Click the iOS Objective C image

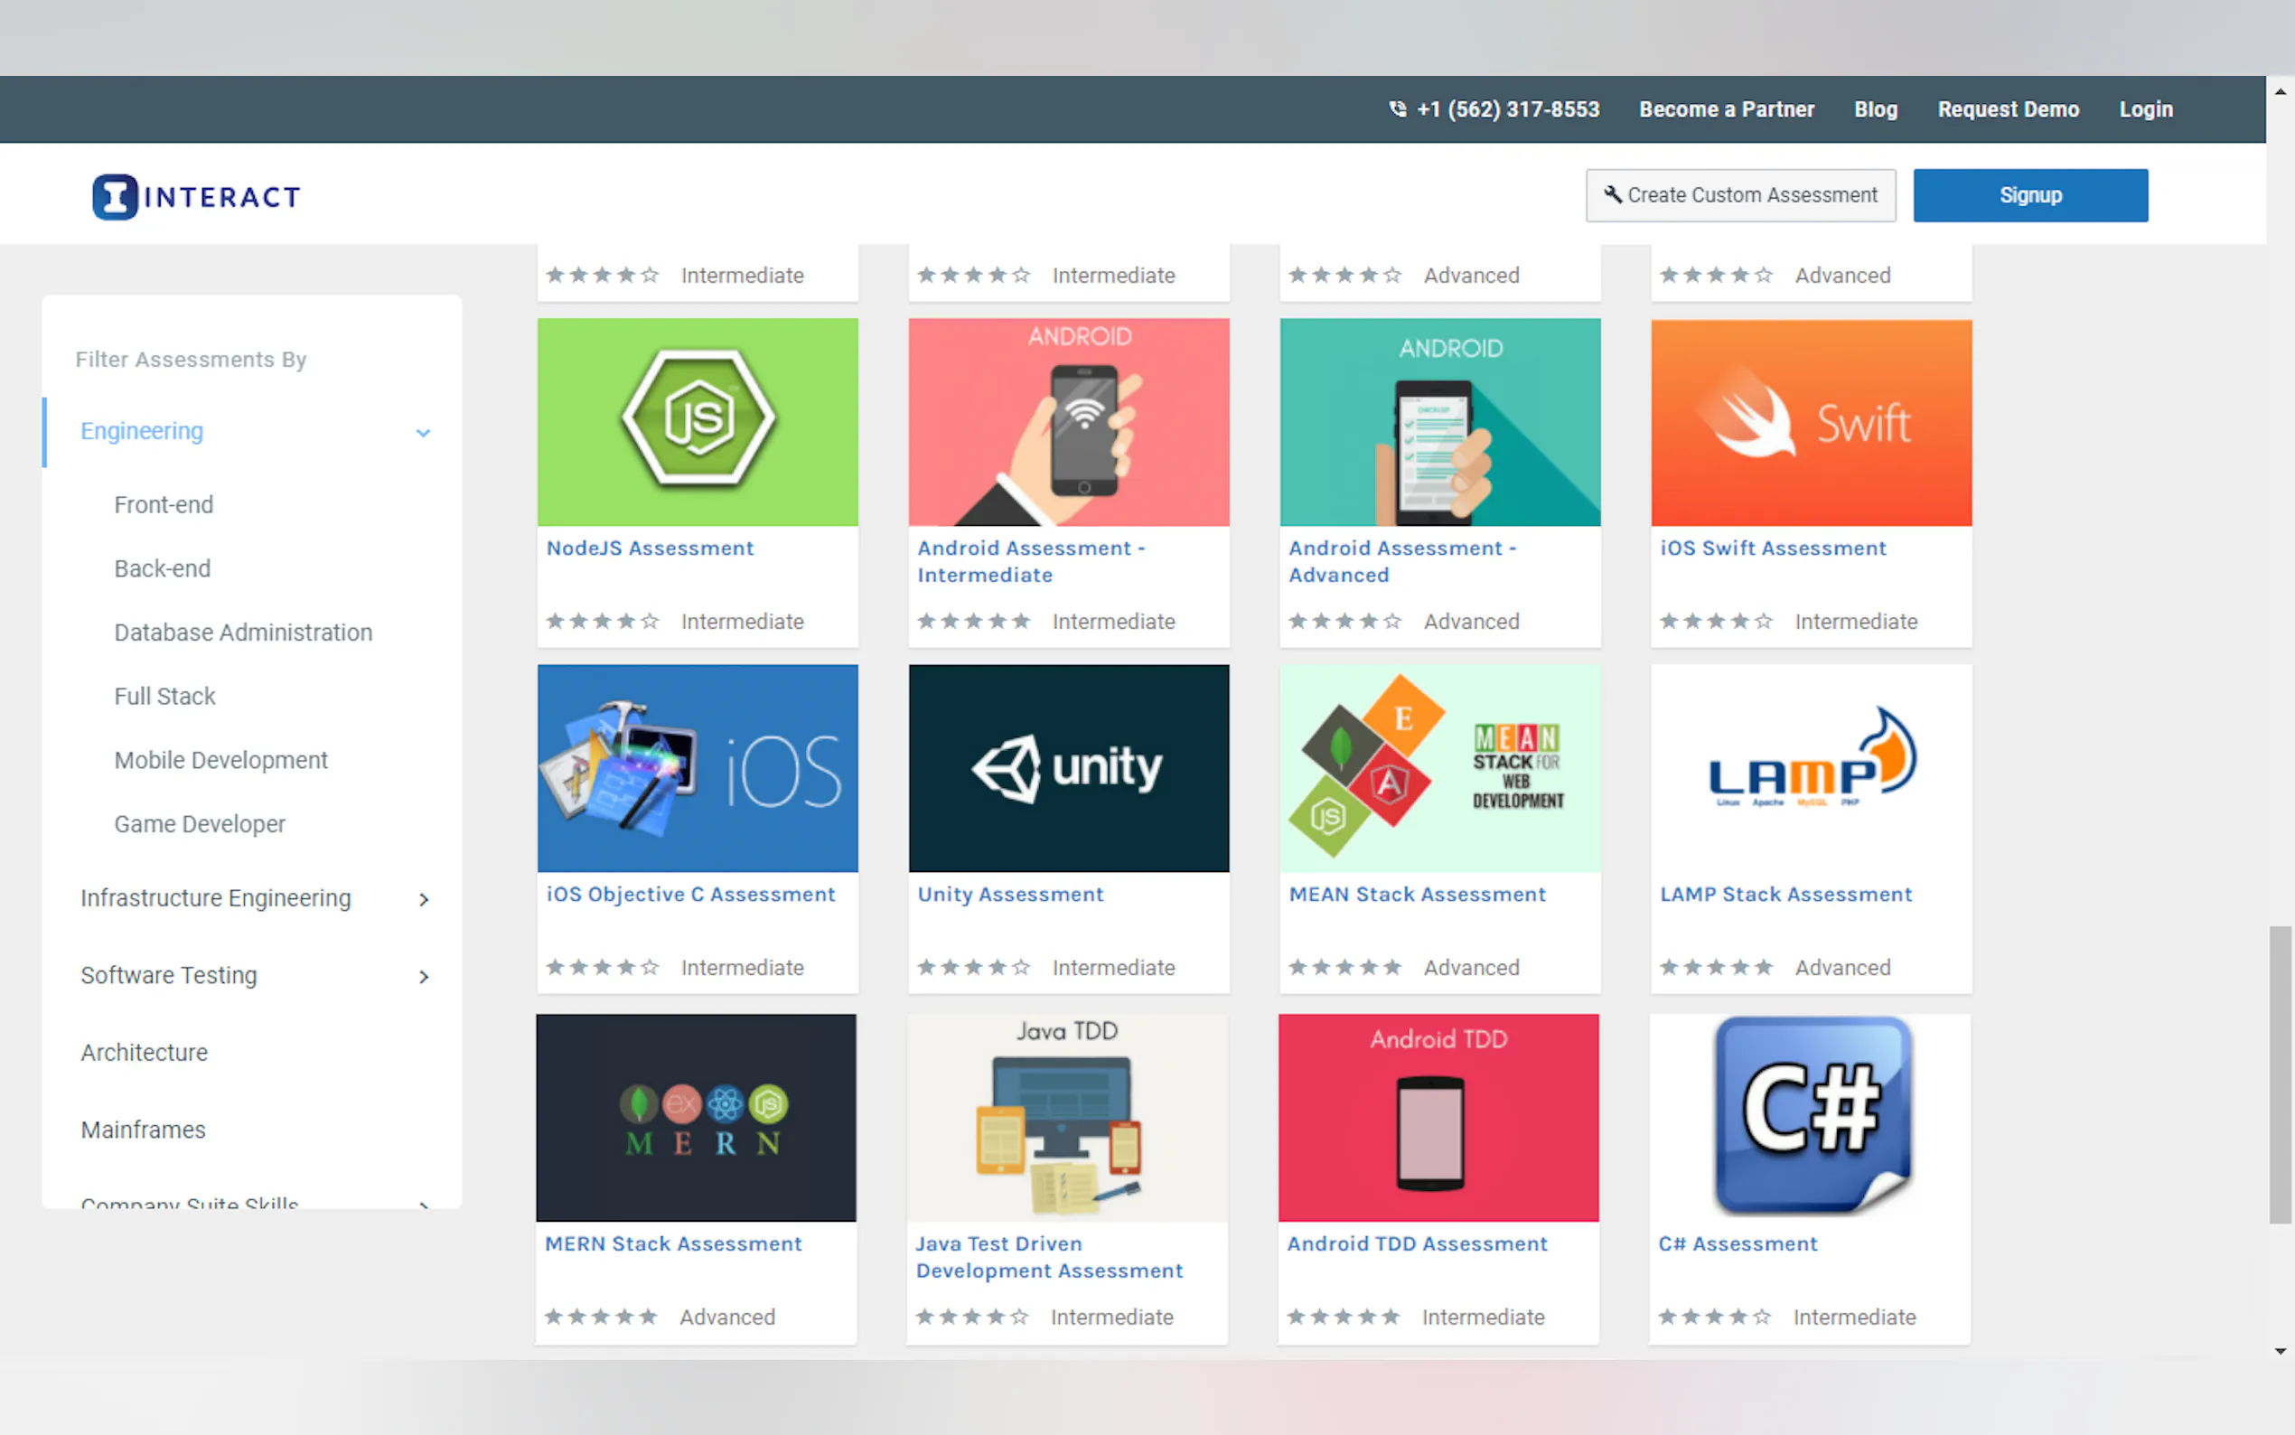pyautogui.click(x=698, y=768)
